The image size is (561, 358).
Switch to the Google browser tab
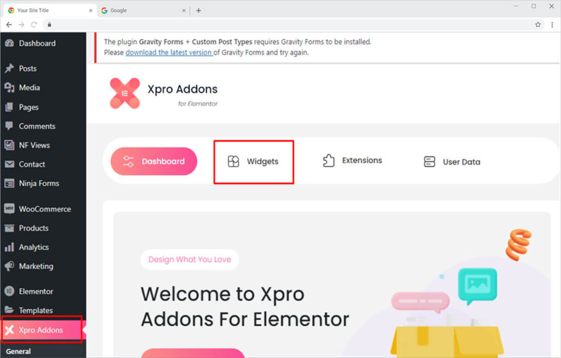click(143, 10)
